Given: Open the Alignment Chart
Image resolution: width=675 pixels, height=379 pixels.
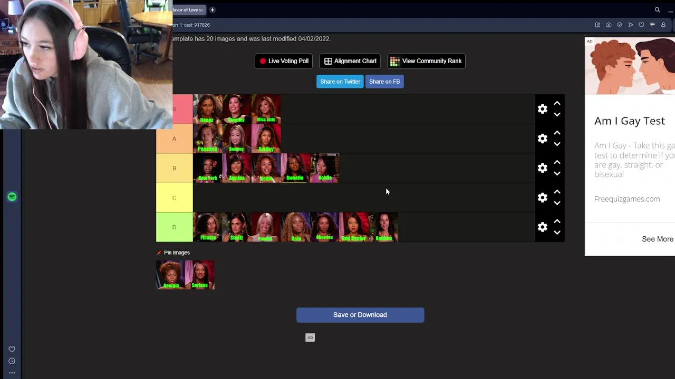Looking at the screenshot, I should (350, 61).
